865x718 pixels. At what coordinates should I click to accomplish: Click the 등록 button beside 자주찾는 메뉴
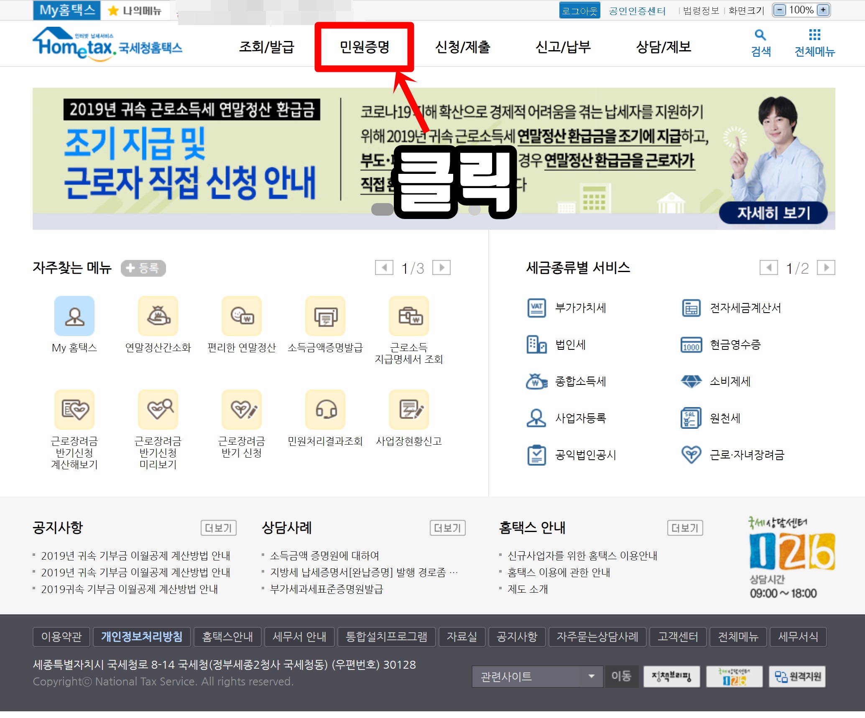coord(143,268)
